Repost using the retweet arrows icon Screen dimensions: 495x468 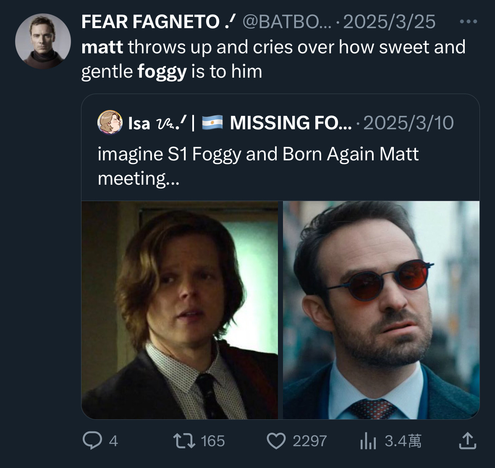[184, 441]
